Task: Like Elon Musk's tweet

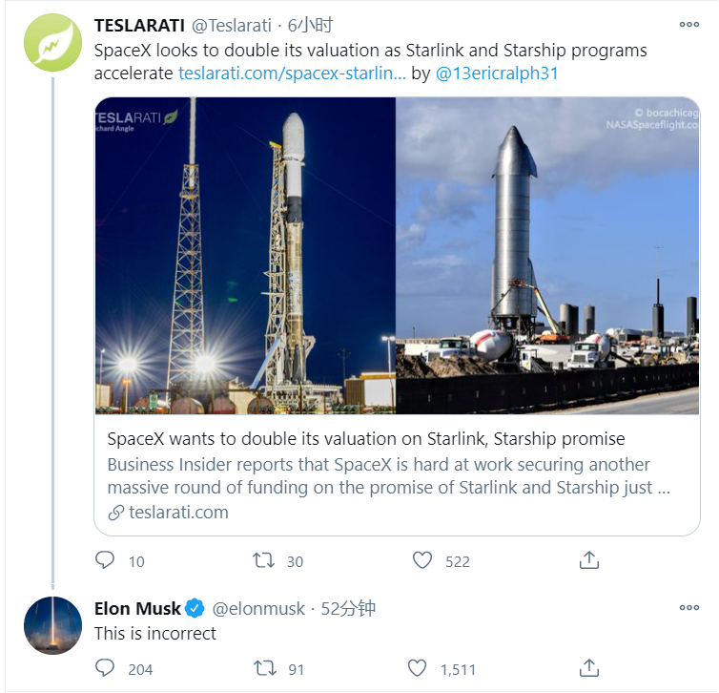Action: coord(417,668)
